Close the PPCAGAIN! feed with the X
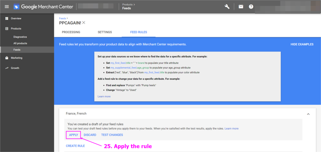Image resolution: width=321 pixels, height=152 pixels. tap(83, 23)
